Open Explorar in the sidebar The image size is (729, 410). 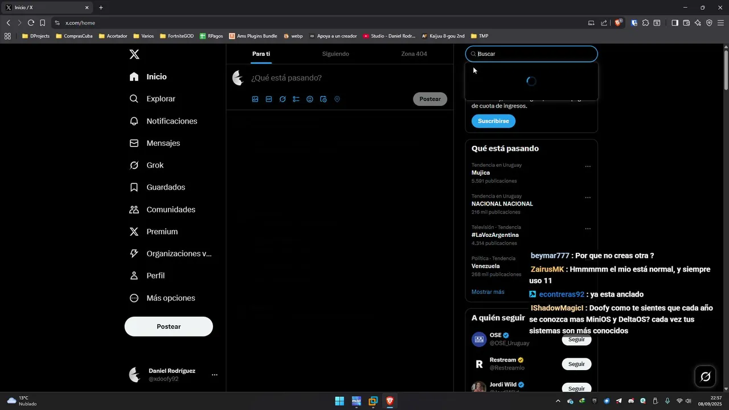[152, 99]
